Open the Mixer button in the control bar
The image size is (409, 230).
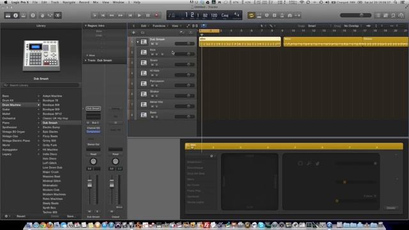coord(50,15)
